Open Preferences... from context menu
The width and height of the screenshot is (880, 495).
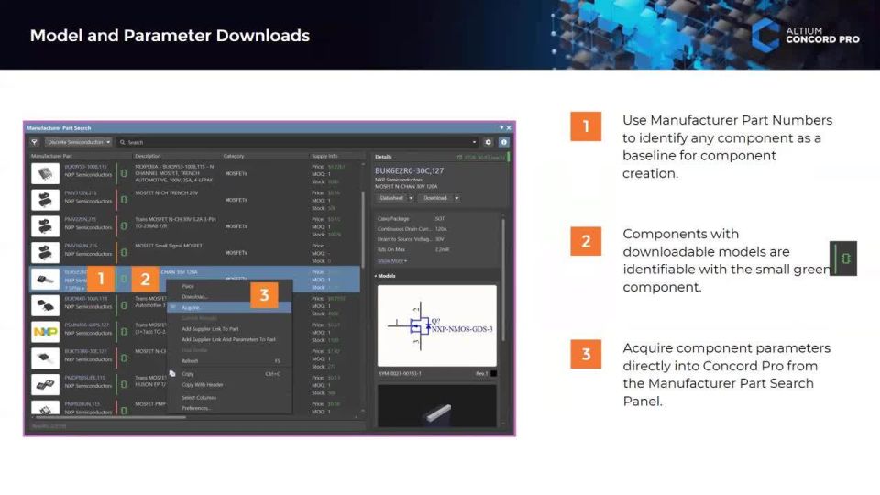point(196,408)
